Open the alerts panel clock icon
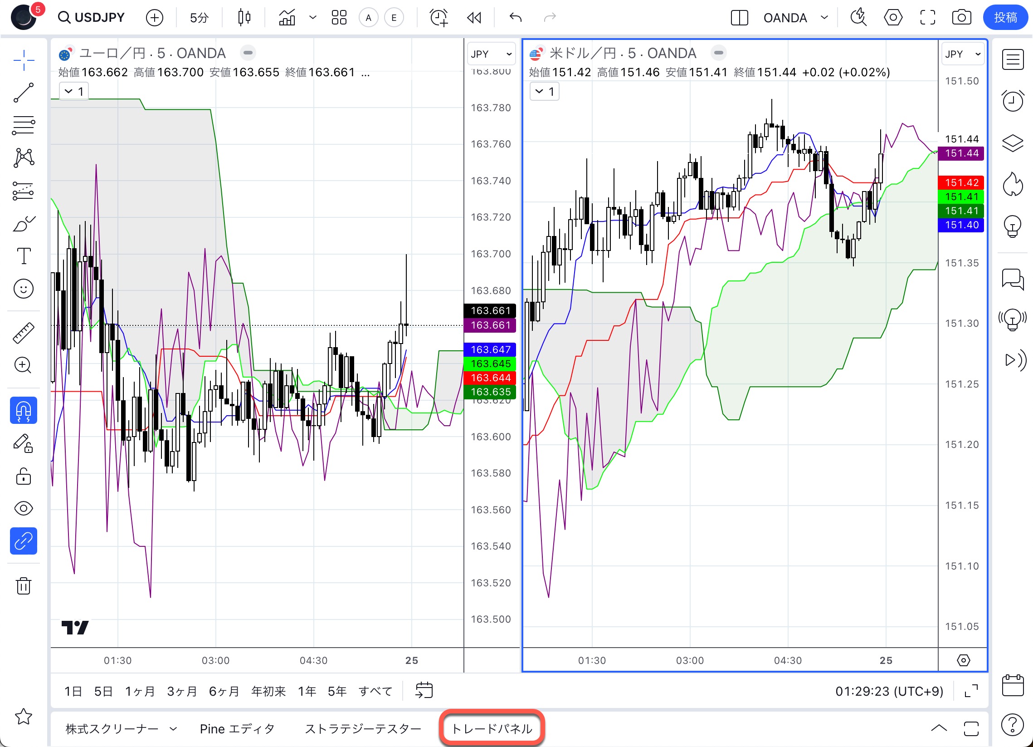The width and height of the screenshot is (1033, 747). (1013, 101)
